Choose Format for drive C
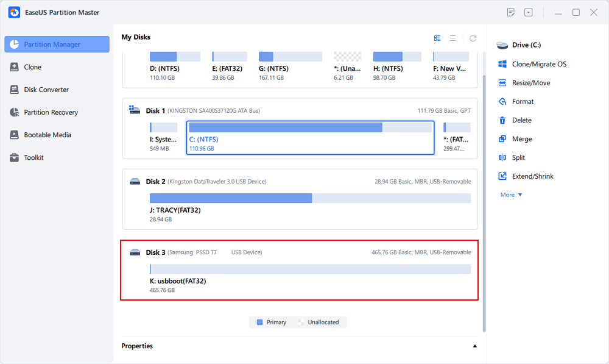Viewport: 609px width, 364px height. [x=523, y=101]
